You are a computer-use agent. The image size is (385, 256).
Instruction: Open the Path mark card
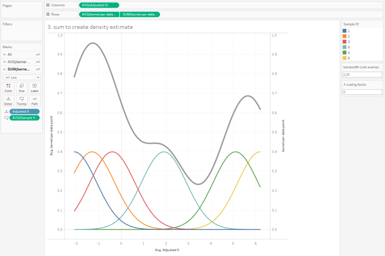(35, 101)
